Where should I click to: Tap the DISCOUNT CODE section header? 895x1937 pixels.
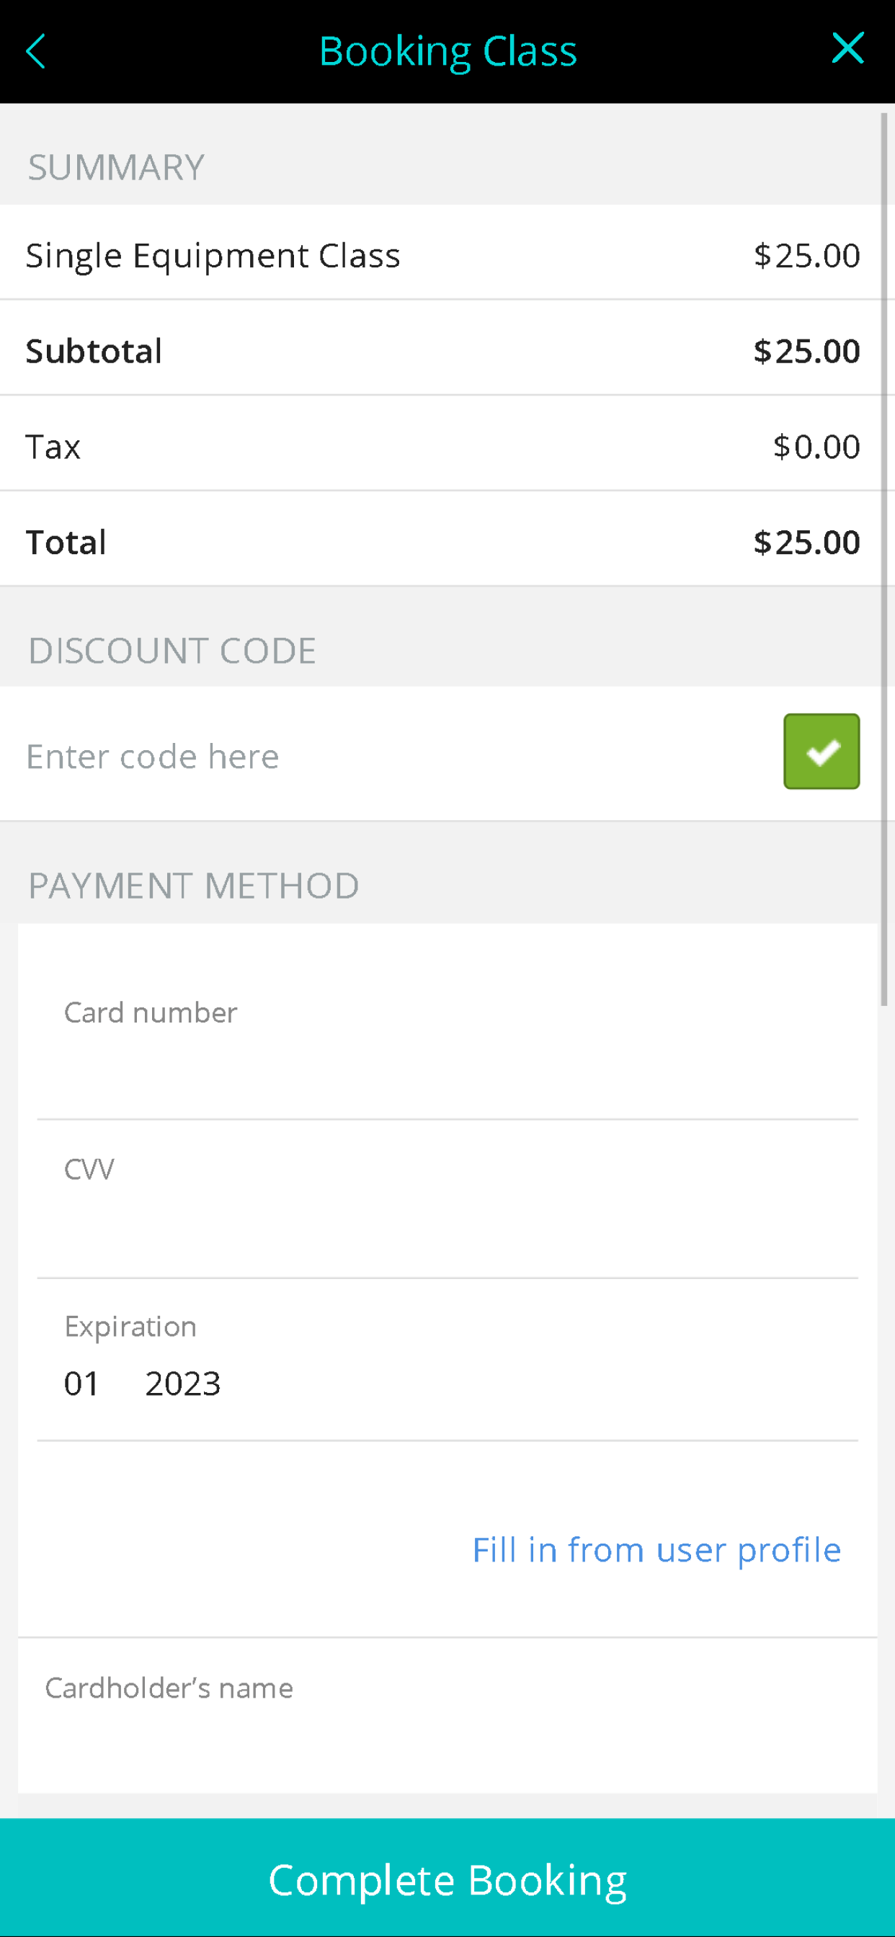[172, 651]
